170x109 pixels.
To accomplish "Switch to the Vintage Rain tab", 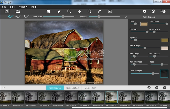I will coord(90,88).
